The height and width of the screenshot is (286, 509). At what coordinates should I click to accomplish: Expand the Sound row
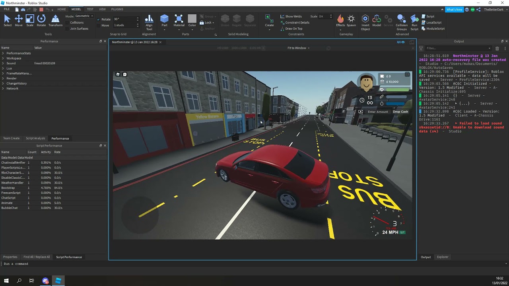tap(3, 63)
